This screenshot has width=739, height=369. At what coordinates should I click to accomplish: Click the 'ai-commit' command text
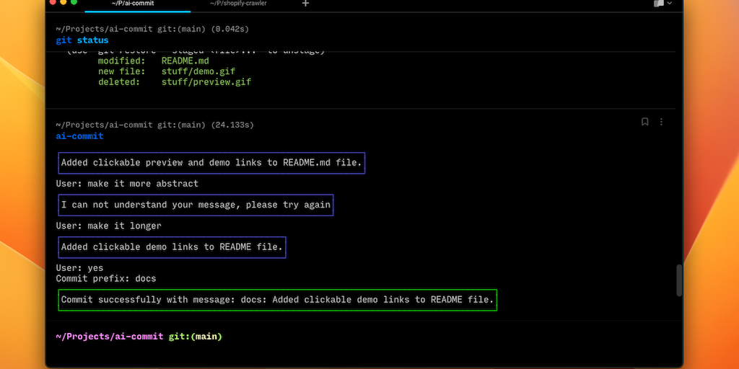[79, 136]
